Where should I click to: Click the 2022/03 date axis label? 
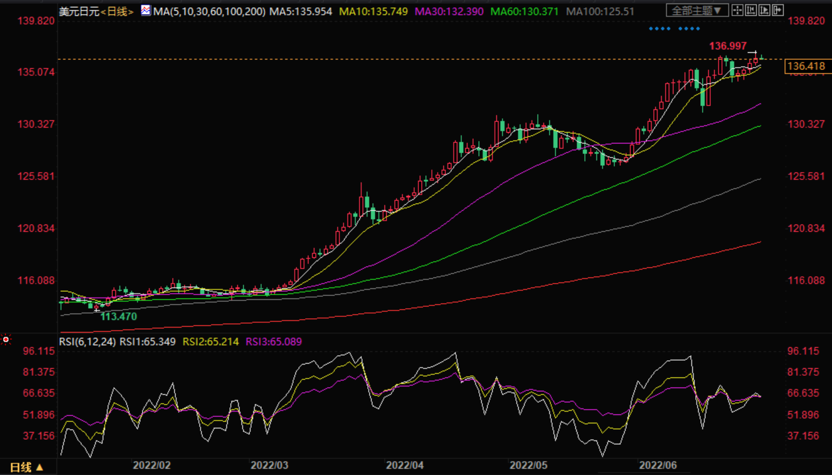click(269, 465)
